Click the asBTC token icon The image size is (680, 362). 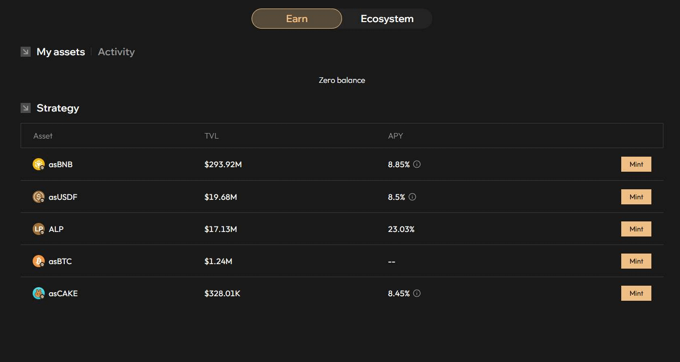coord(39,261)
